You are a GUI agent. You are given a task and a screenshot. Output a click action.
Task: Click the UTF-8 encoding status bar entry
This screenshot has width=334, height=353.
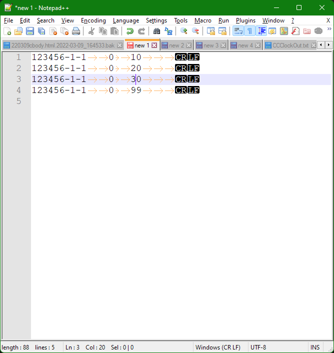pyautogui.click(x=258, y=347)
